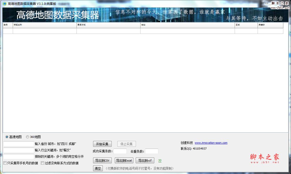This screenshot has height=174, width=291.
Task: Minimize the window
Action: coord(267,3)
